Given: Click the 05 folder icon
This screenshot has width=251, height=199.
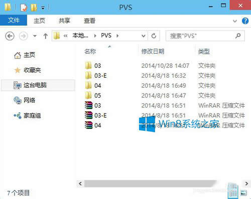Looking at the screenshot, I should [x=88, y=95].
